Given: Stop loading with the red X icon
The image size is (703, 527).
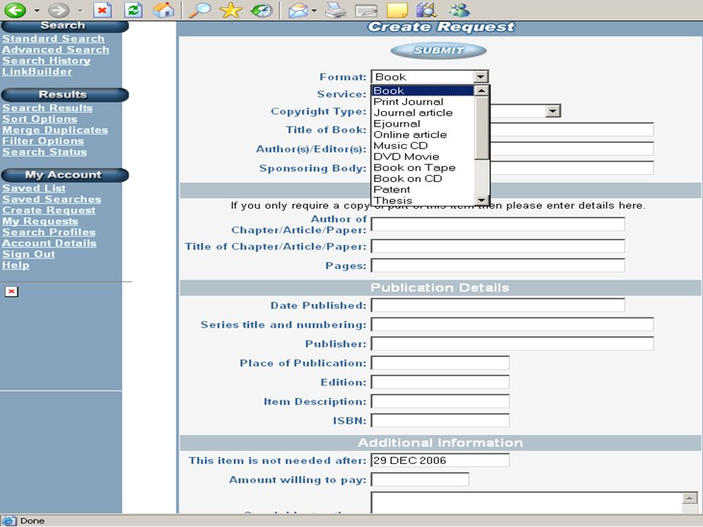Looking at the screenshot, I should point(103,10).
